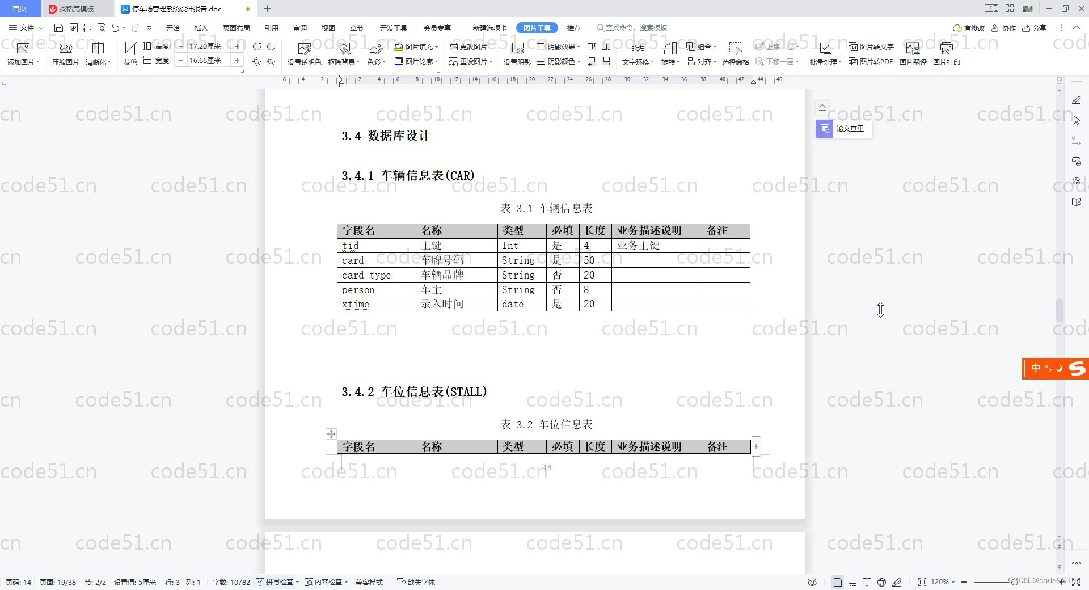Click 图片打印 (Picture Print) icon
Image resolution: width=1089 pixels, height=590 pixels.
[947, 54]
